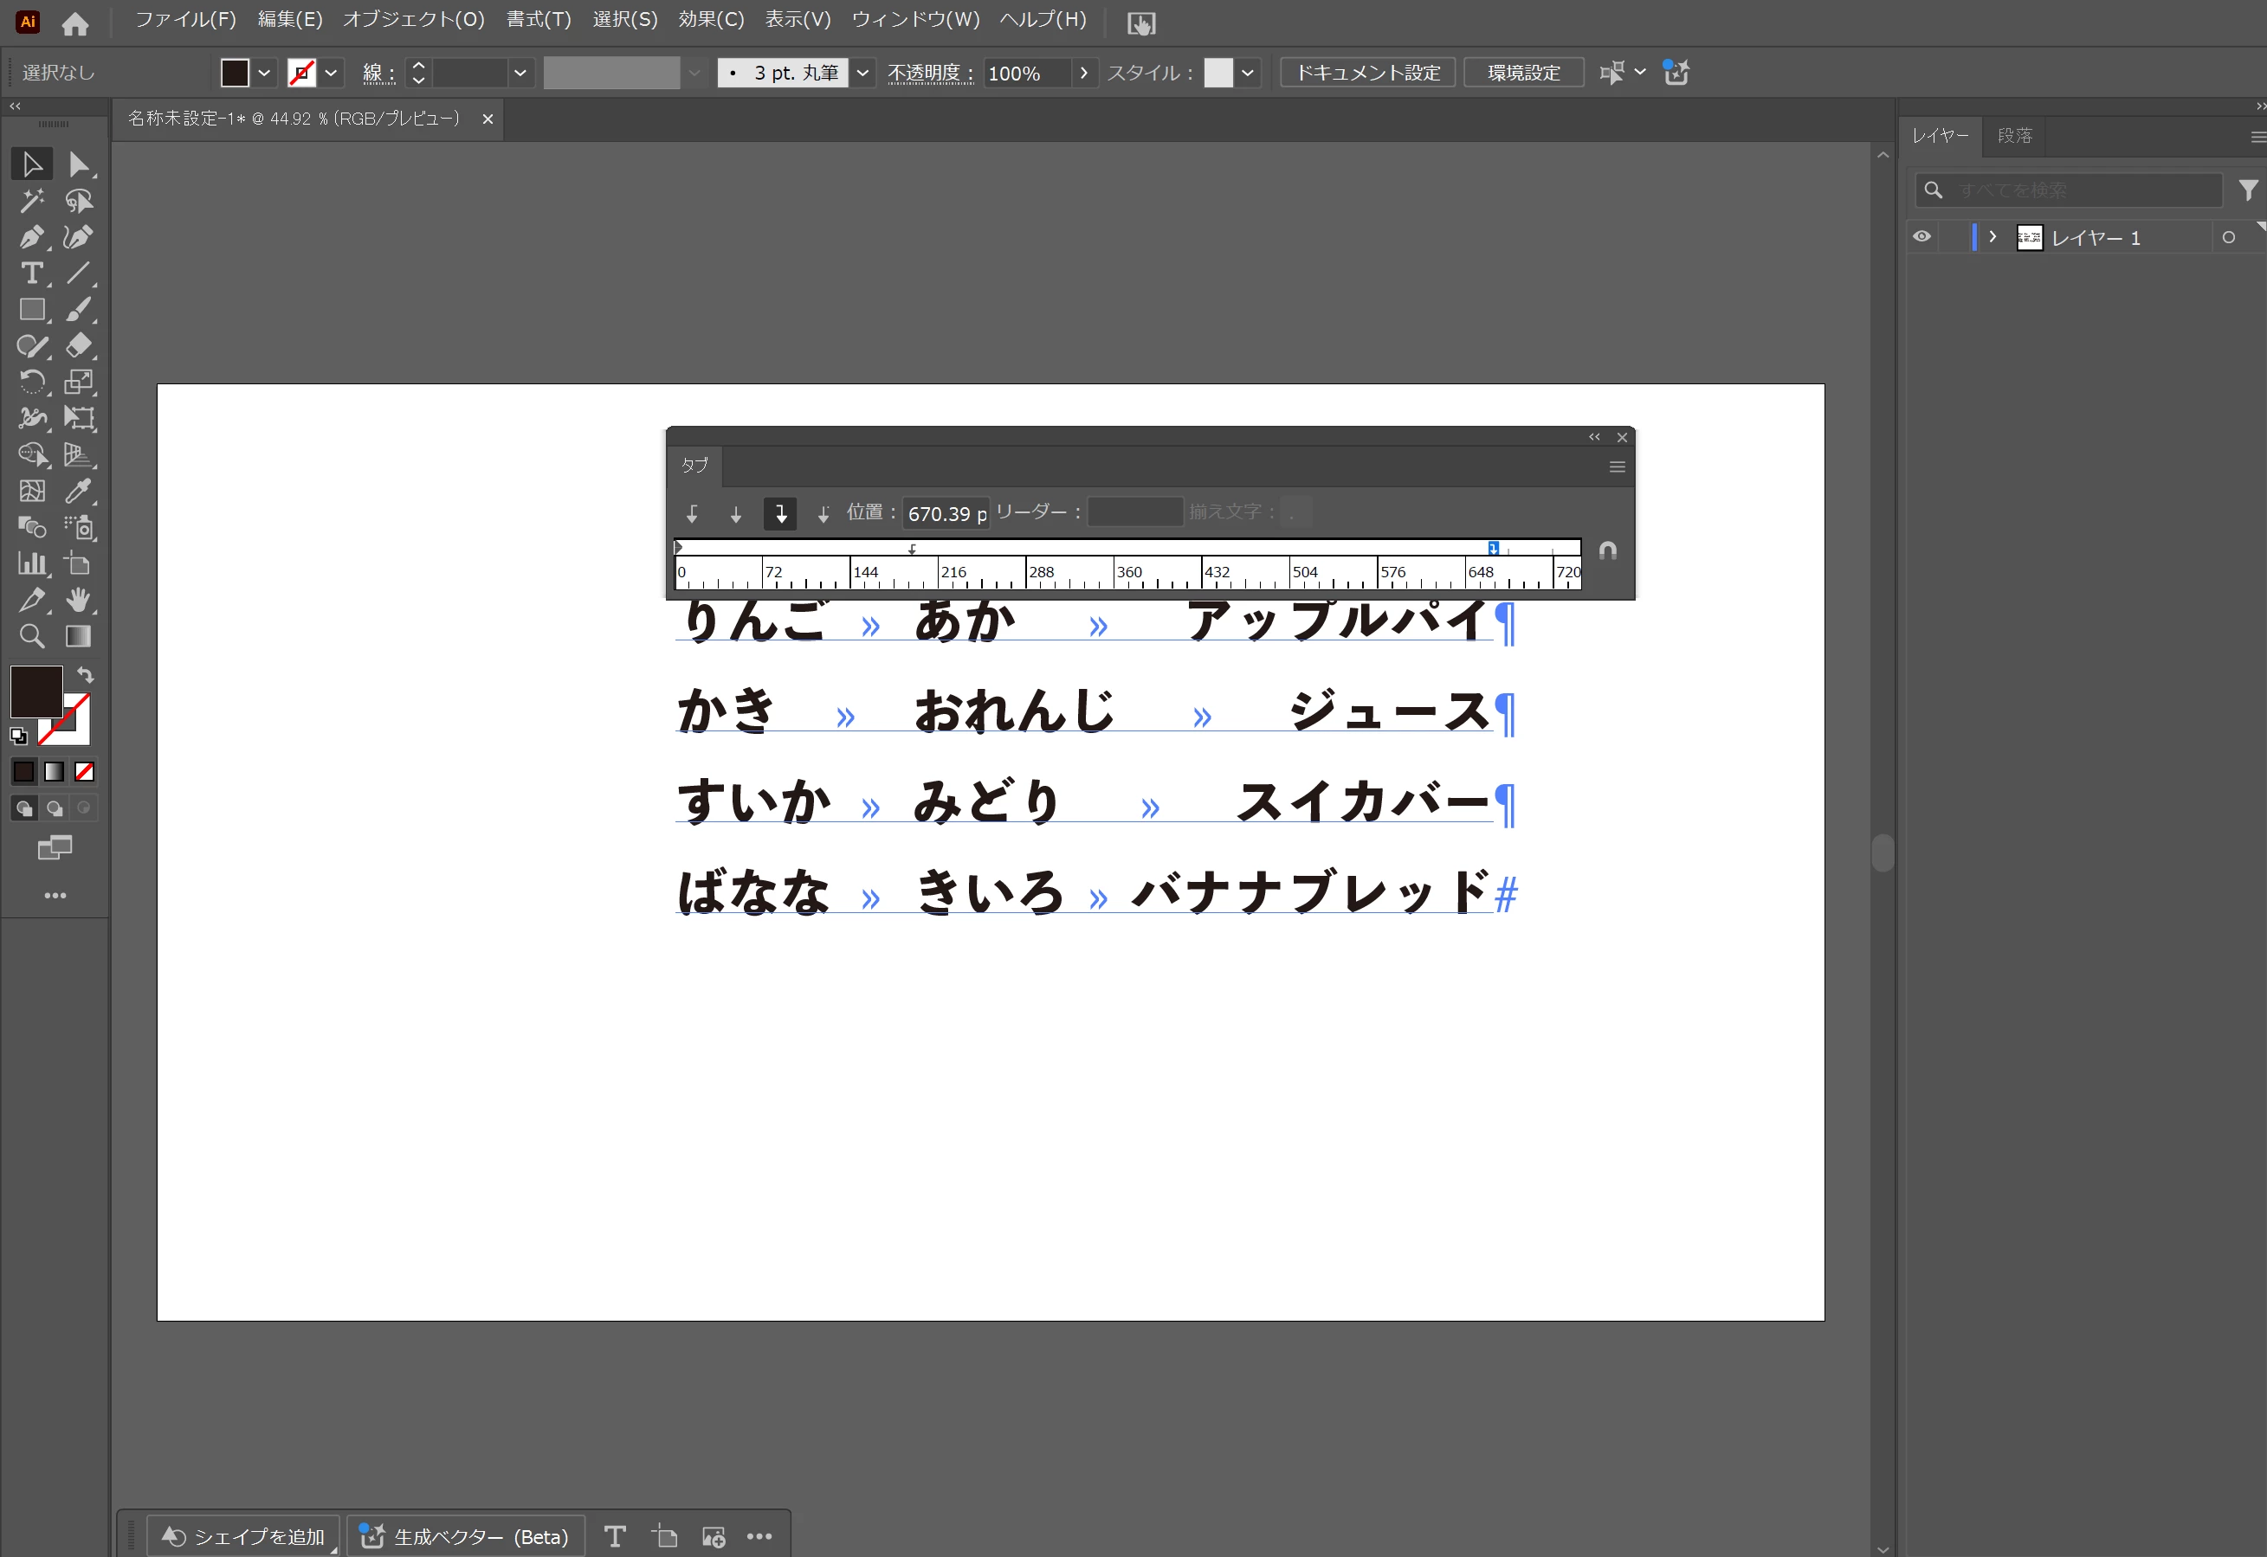This screenshot has height=1557, width=2267.
Task: Choose the Eyedropper tool
Action: pos(78,491)
